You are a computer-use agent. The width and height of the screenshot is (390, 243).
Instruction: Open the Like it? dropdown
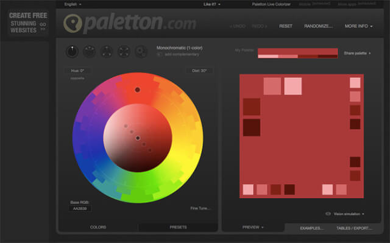pyautogui.click(x=211, y=4)
